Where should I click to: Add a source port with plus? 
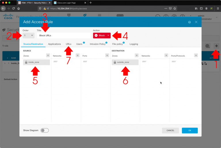[x=107, y=56]
